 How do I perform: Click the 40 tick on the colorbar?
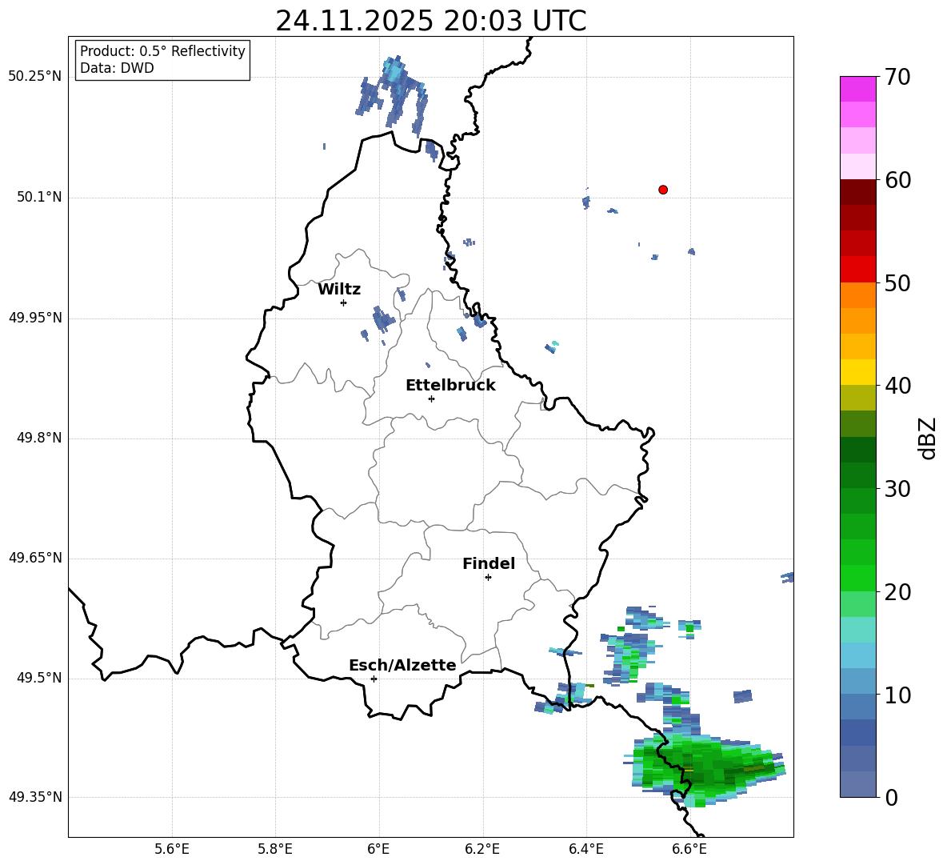pyautogui.click(x=897, y=386)
